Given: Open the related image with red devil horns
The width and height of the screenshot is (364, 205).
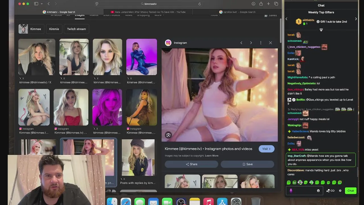Looking at the screenshot, I should pos(182,181).
